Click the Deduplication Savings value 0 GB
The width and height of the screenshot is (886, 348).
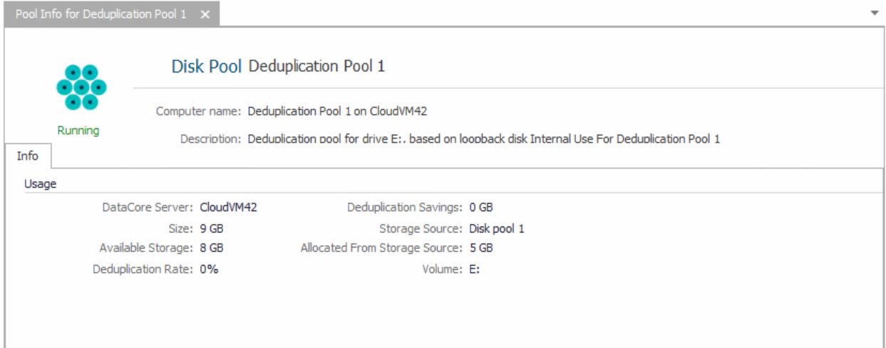click(481, 208)
